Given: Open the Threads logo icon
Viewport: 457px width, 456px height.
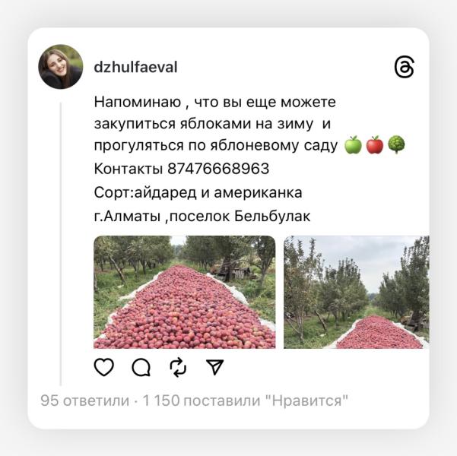Looking at the screenshot, I should pos(404,68).
